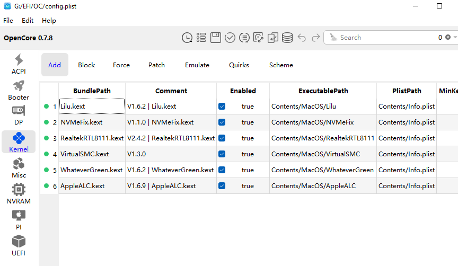
Task: Expand the search options dropdown arrow
Action: point(455,38)
